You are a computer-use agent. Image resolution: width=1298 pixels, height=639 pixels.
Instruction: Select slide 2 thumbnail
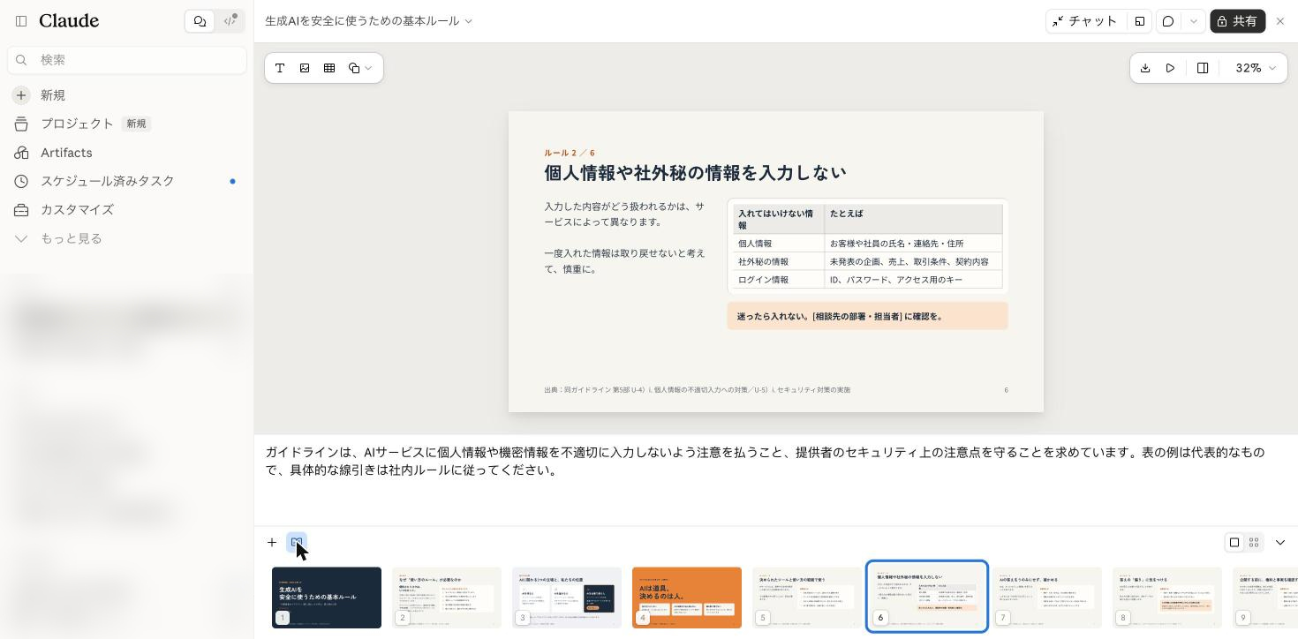point(447,598)
